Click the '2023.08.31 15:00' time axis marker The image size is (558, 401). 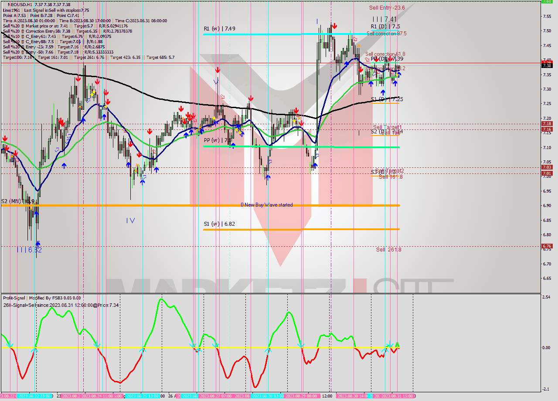click(398, 396)
